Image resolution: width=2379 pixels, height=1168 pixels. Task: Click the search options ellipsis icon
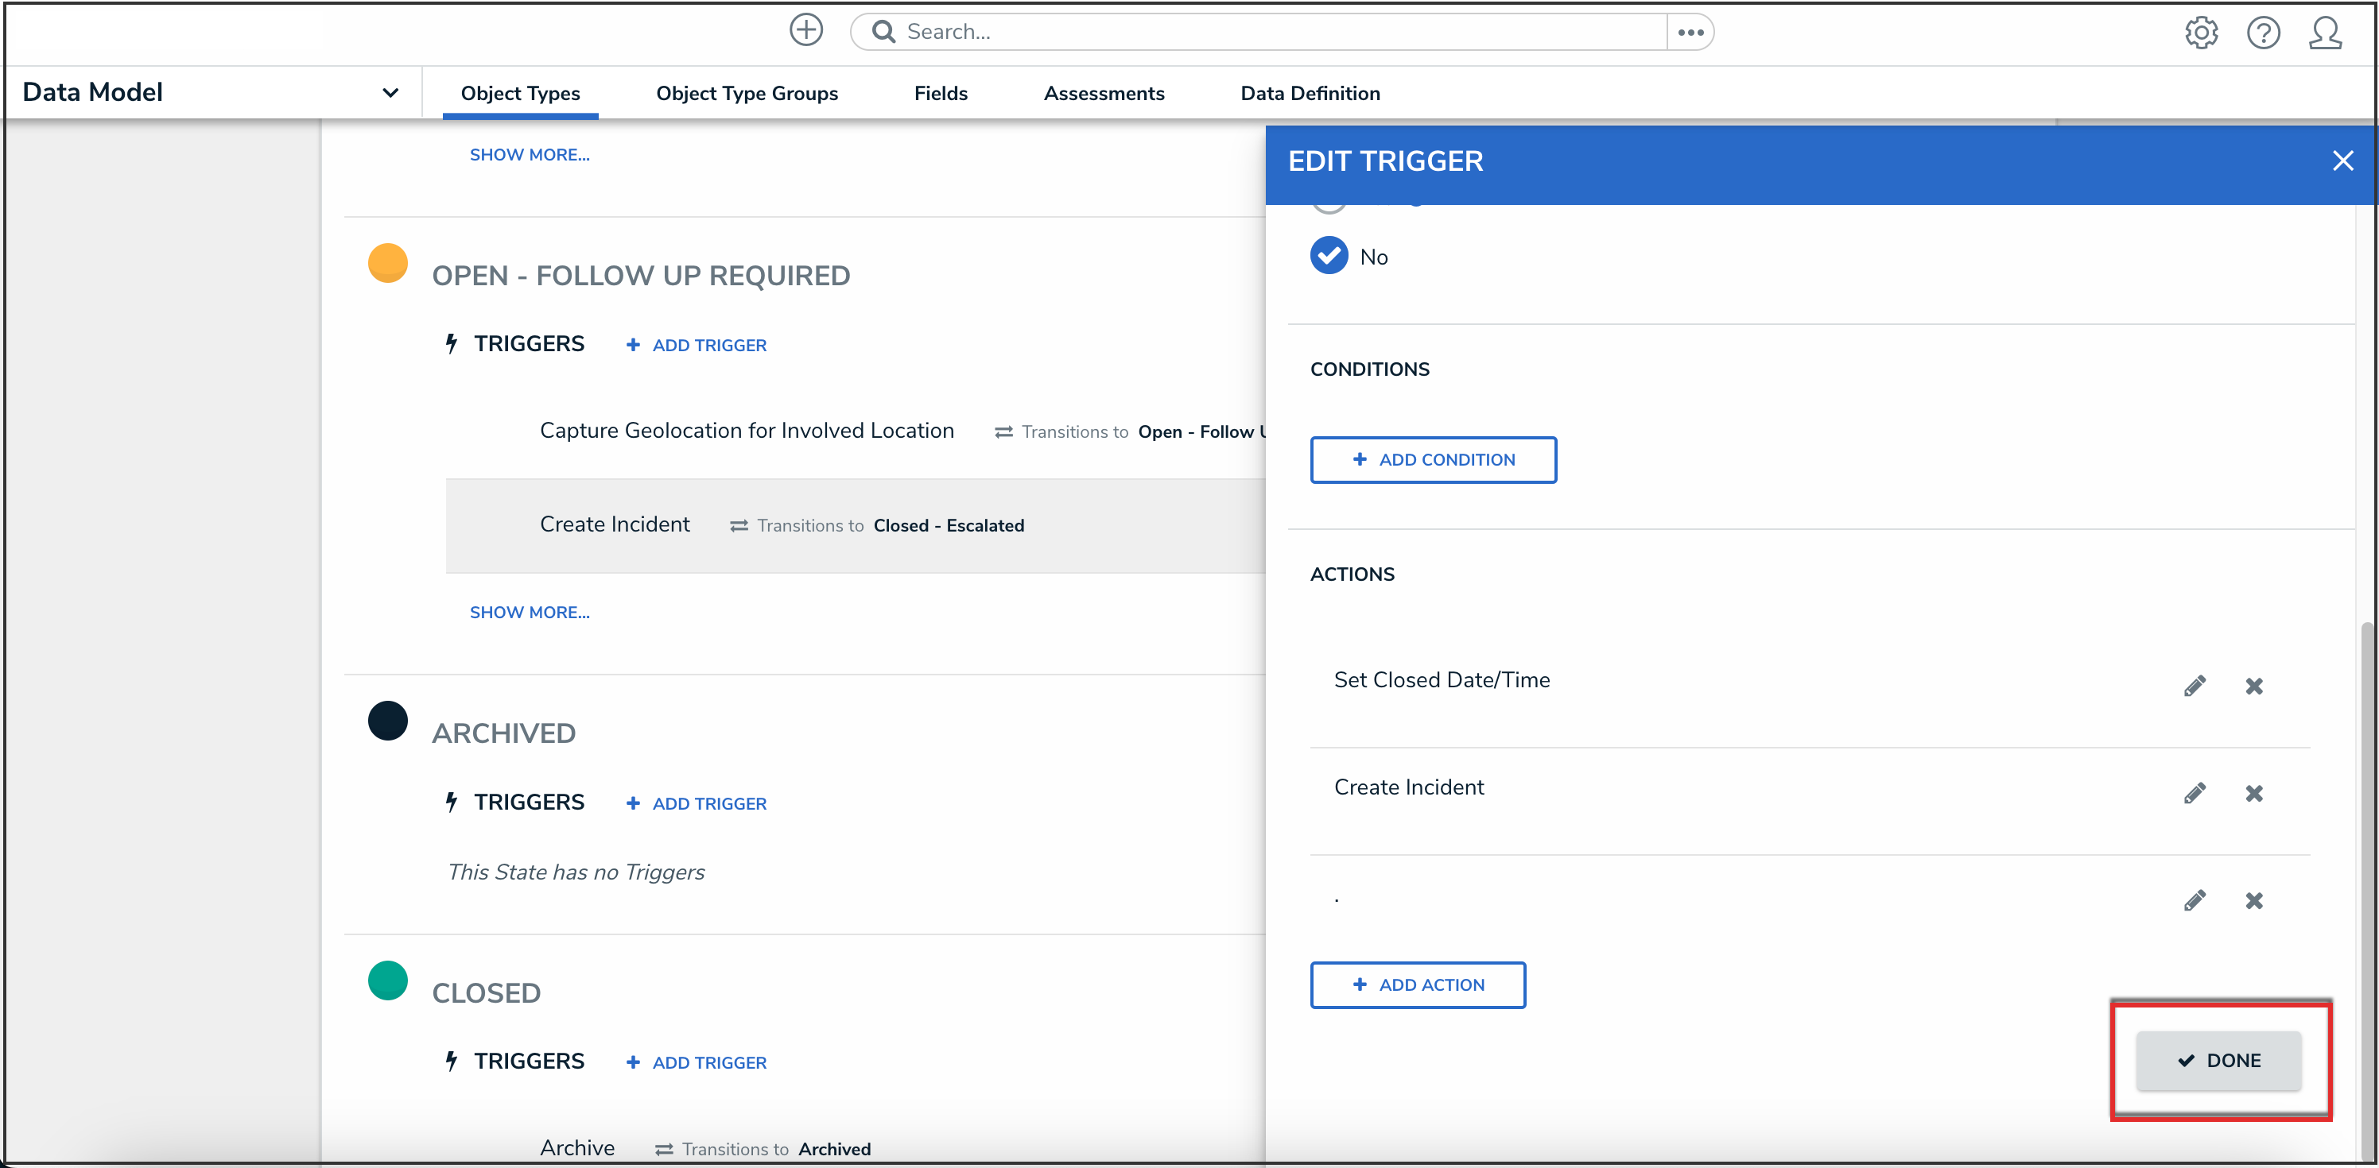coord(1690,33)
